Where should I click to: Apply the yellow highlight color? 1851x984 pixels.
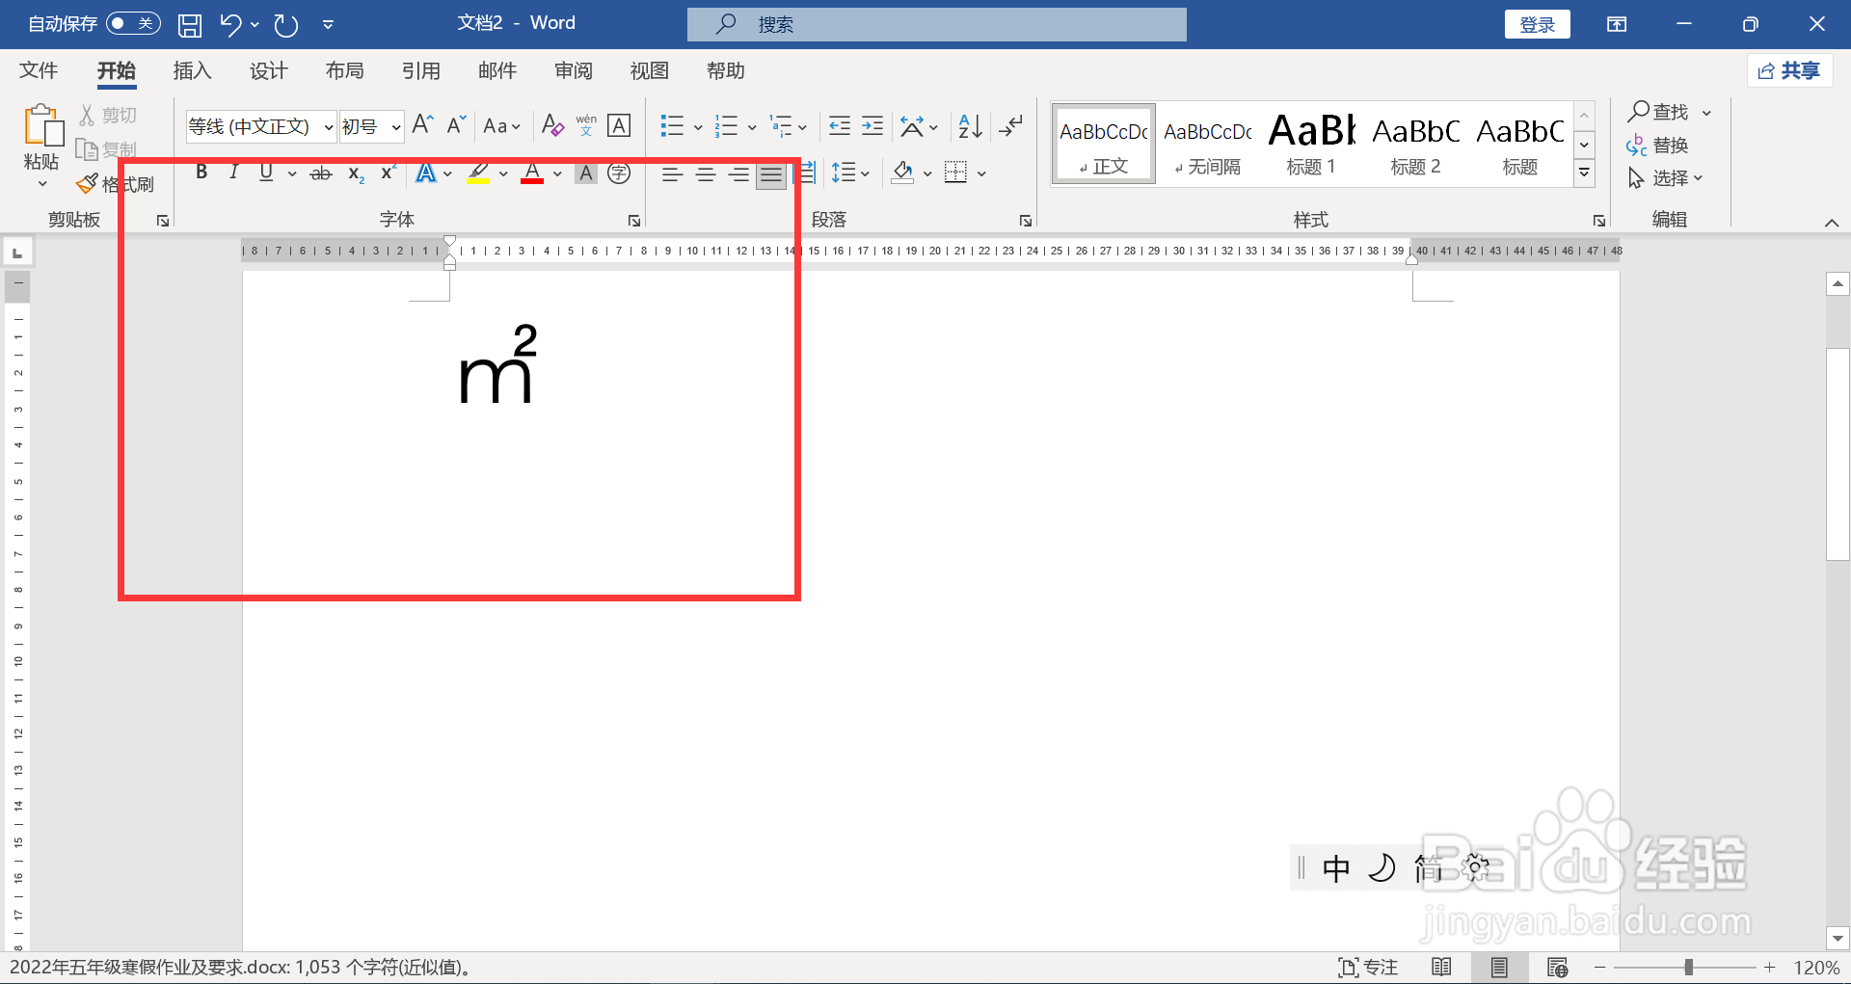478,173
